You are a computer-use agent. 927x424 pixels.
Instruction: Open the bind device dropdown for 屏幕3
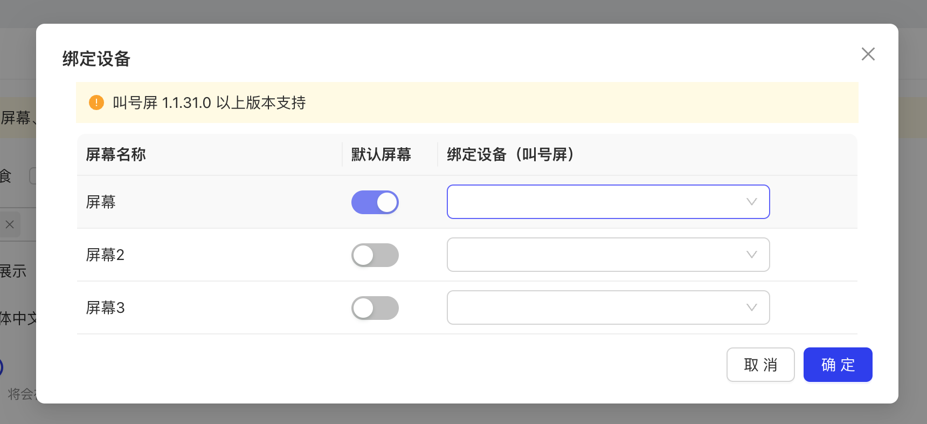(x=608, y=307)
